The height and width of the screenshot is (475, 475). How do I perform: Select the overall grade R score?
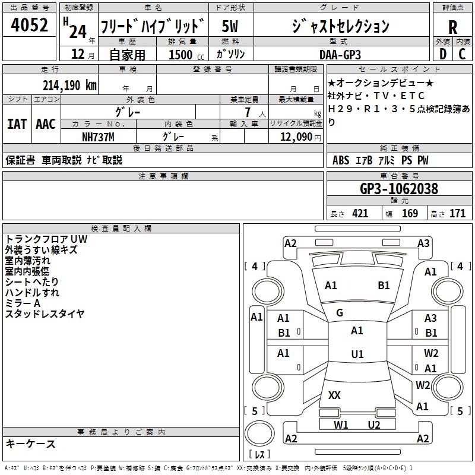click(452, 27)
